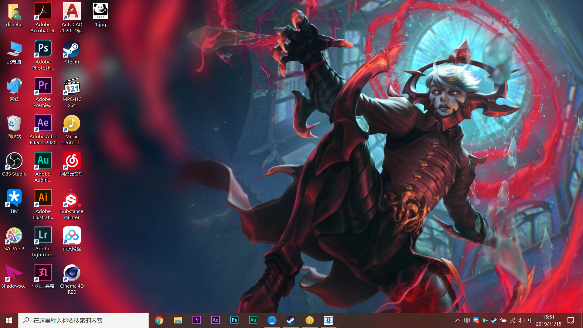This screenshot has width=583, height=328.
Task: Open Google Chrome from the taskbar
Action: [159, 320]
